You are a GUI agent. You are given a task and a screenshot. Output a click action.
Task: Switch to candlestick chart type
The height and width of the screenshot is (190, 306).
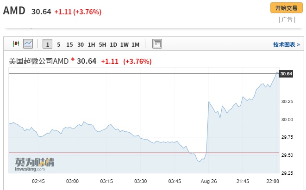17,44
